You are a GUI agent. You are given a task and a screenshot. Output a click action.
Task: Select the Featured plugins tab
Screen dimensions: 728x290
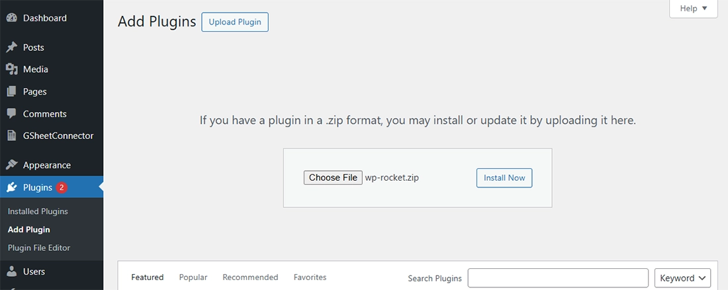point(148,277)
